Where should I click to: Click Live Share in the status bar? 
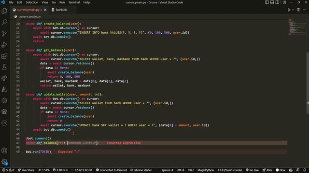coord(26,170)
